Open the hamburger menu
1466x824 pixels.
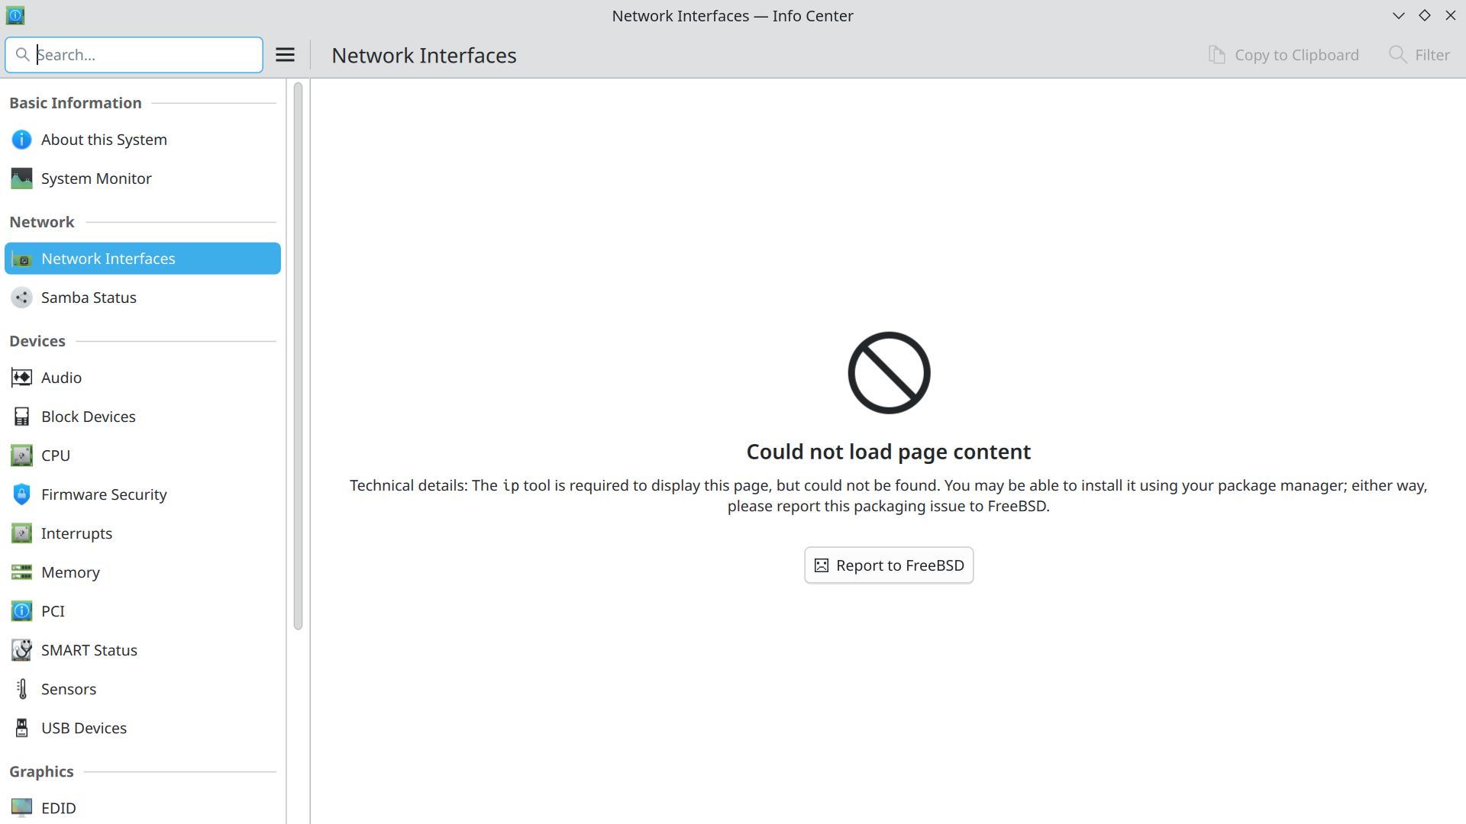[285, 55]
